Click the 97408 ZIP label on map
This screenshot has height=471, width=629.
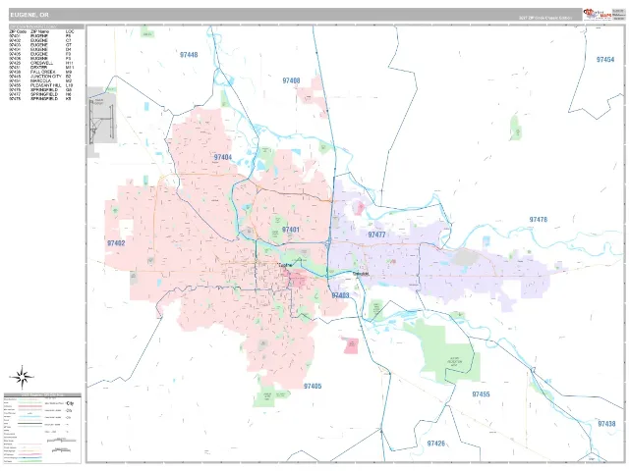[x=291, y=80]
